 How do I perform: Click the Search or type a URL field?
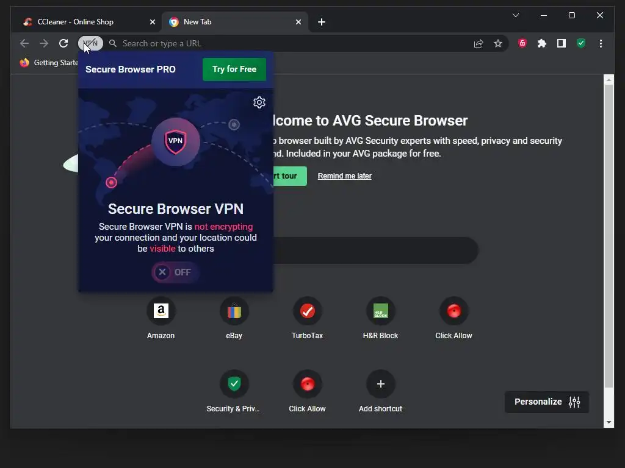(291, 43)
